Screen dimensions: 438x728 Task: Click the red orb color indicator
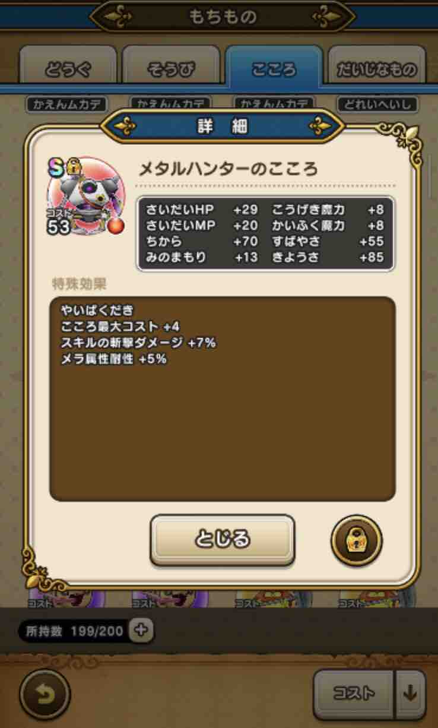point(116,226)
